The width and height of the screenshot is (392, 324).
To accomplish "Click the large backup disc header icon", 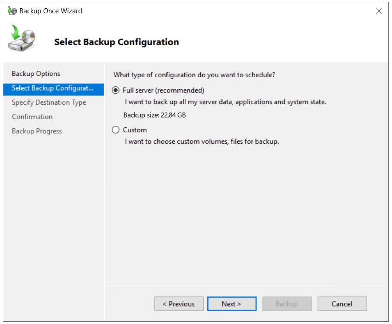I will (x=22, y=39).
